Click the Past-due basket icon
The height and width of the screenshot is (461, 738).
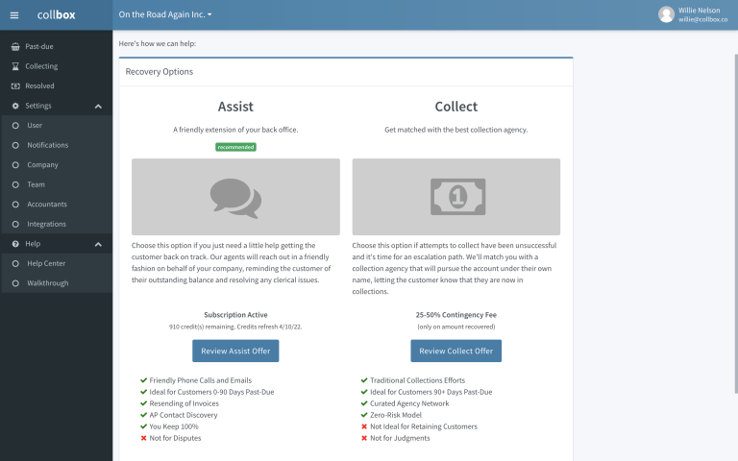[x=15, y=46]
